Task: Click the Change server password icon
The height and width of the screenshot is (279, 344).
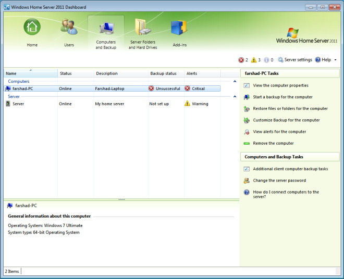Action: [x=247, y=181]
